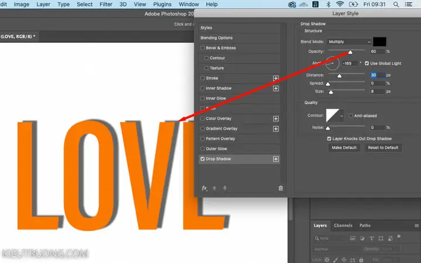
Task: Open the Plugins menu
Action: 162,4
